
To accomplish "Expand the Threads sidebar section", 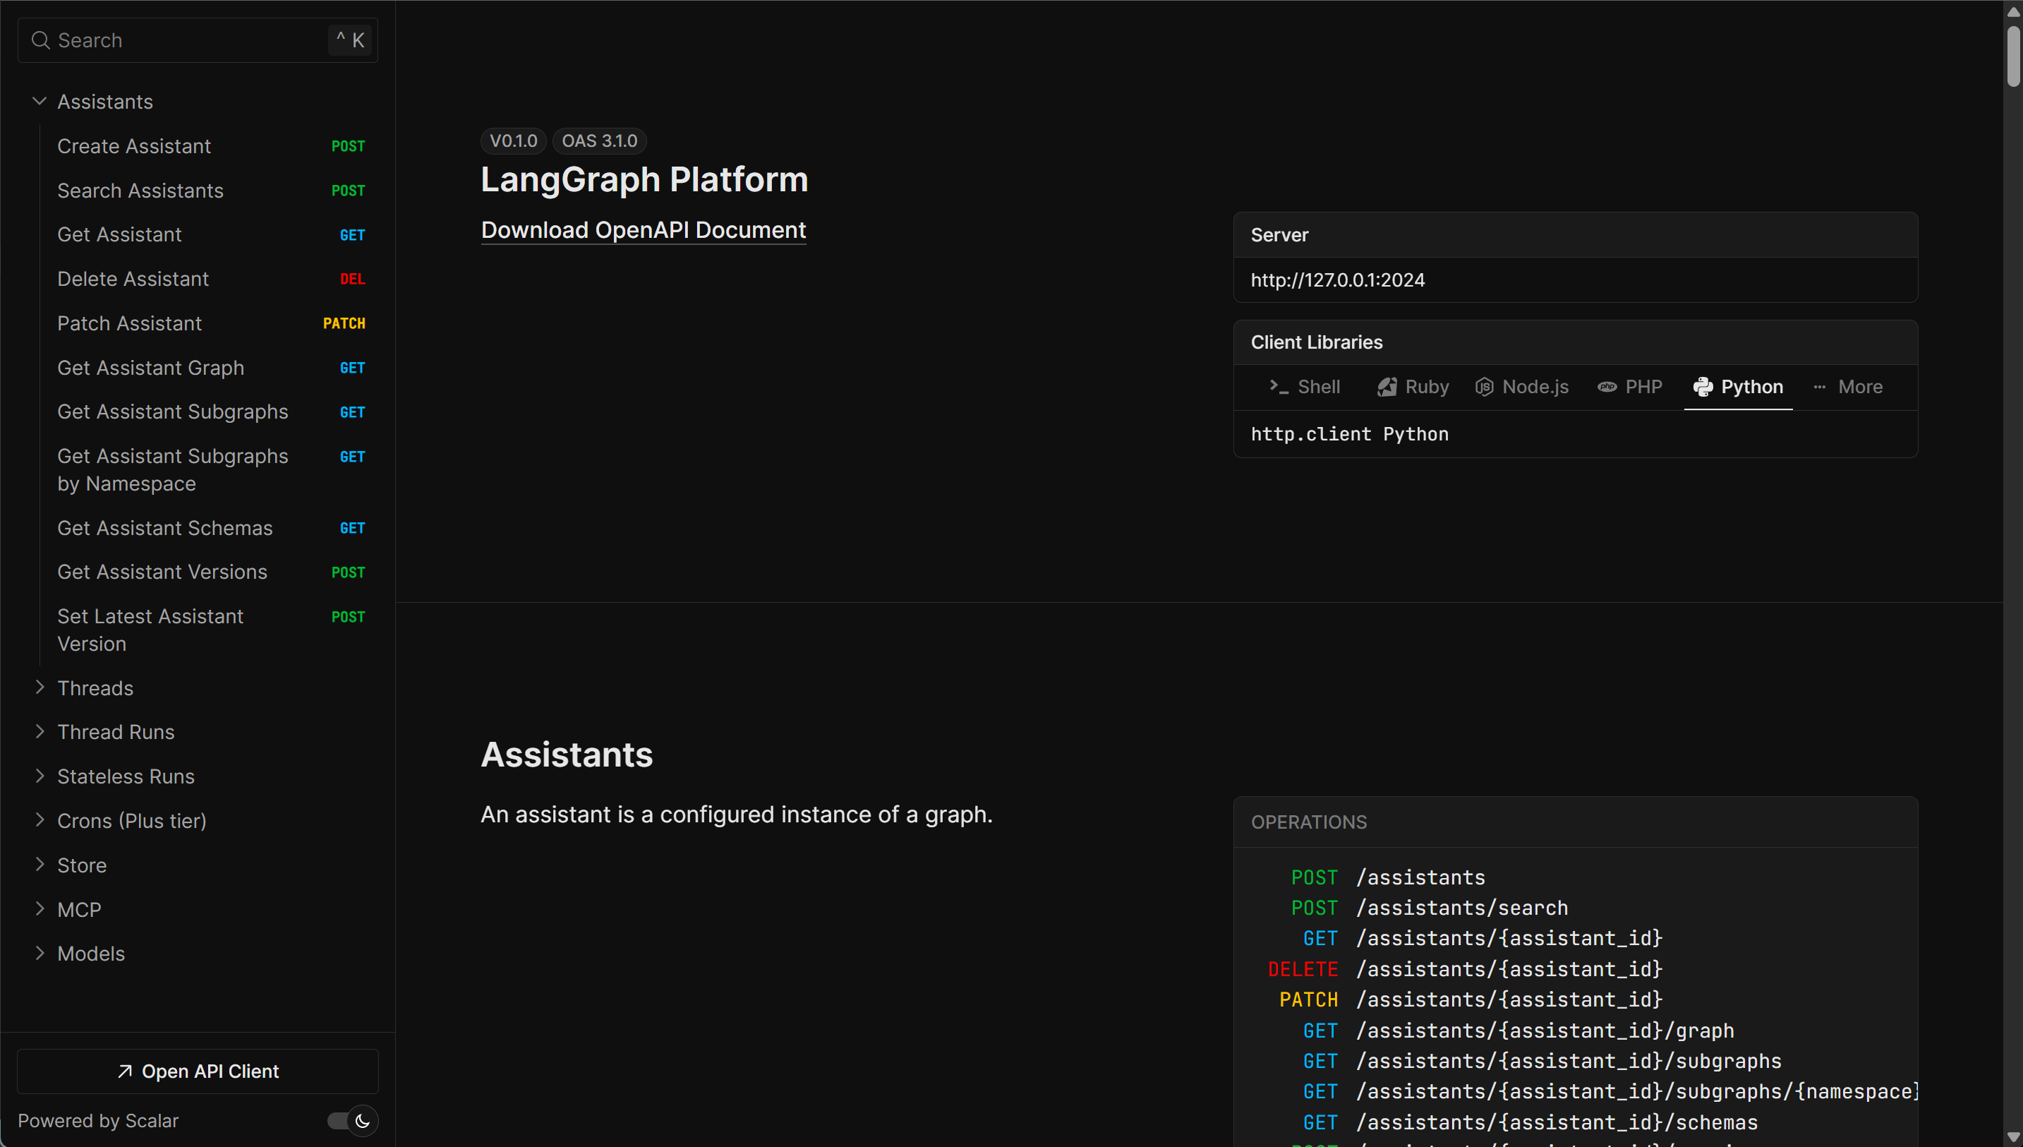I will pos(40,687).
